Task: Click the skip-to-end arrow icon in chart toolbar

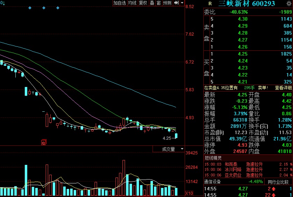Action: (176, 3)
